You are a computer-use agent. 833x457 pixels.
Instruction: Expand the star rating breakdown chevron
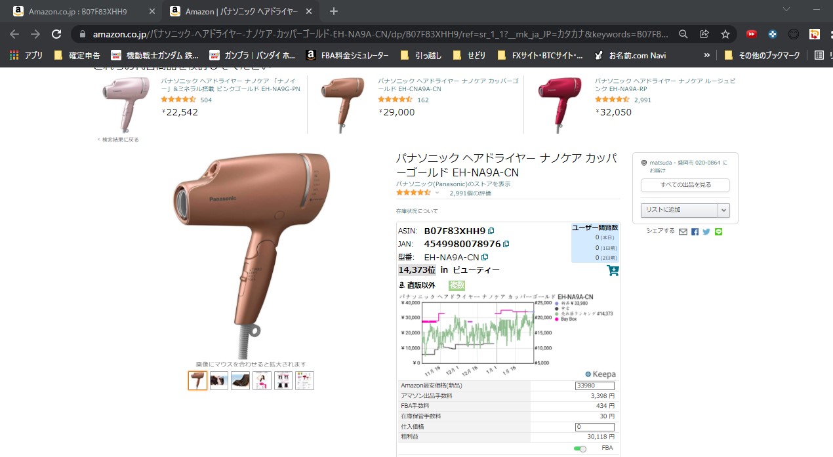(x=437, y=193)
